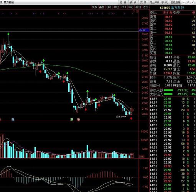This screenshot has width=196, height=192.
Task: Click the small square icon above the price axis
Action: point(137,12)
